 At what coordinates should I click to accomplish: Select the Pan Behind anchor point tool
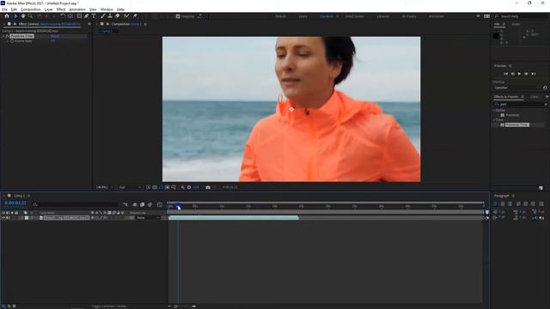pyautogui.click(x=70, y=16)
